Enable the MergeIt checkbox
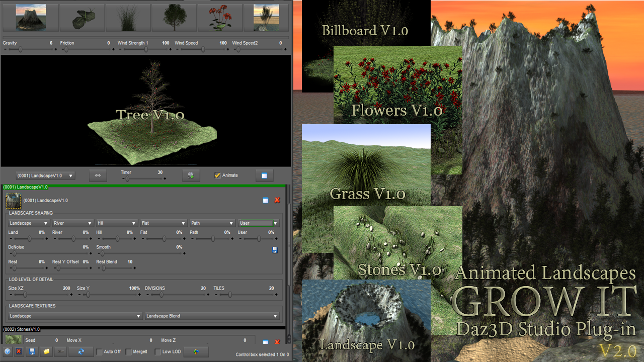This screenshot has width=644, height=362. pyautogui.click(x=129, y=351)
